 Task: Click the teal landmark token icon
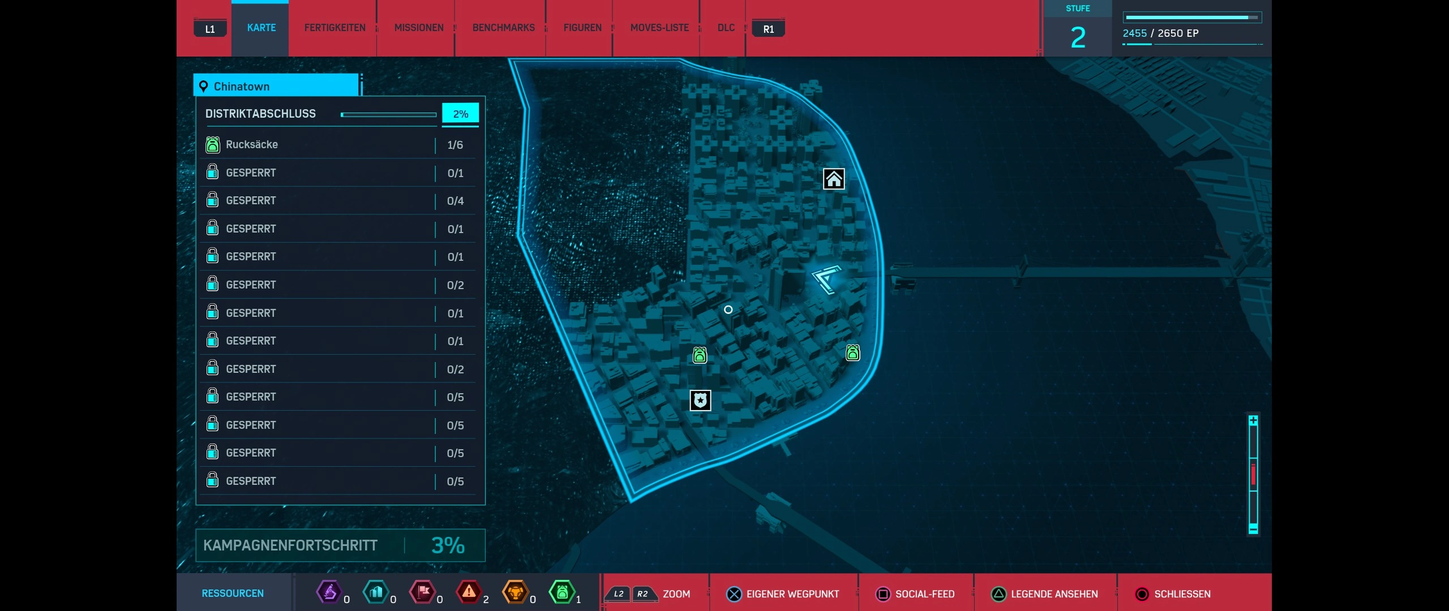point(376,592)
